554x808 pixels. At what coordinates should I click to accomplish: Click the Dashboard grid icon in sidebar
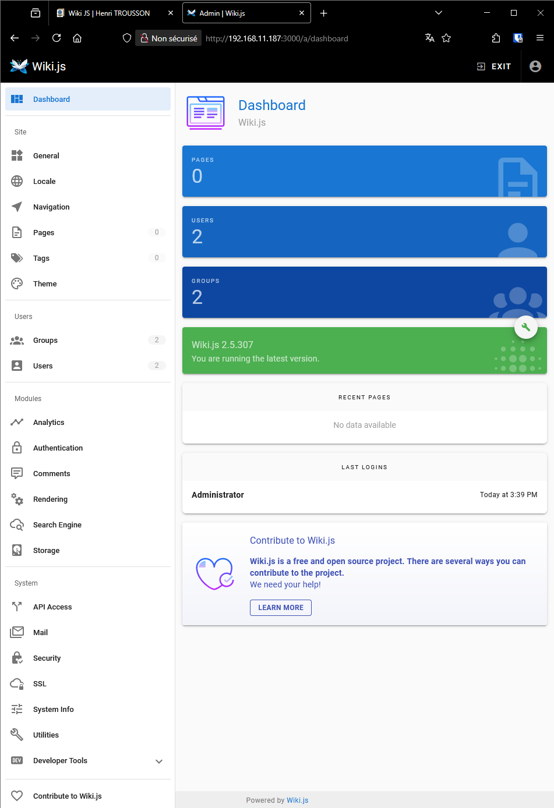(x=17, y=99)
